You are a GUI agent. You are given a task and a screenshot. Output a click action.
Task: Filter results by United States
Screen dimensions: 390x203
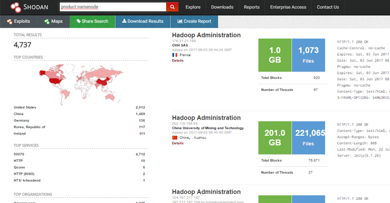click(25, 107)
